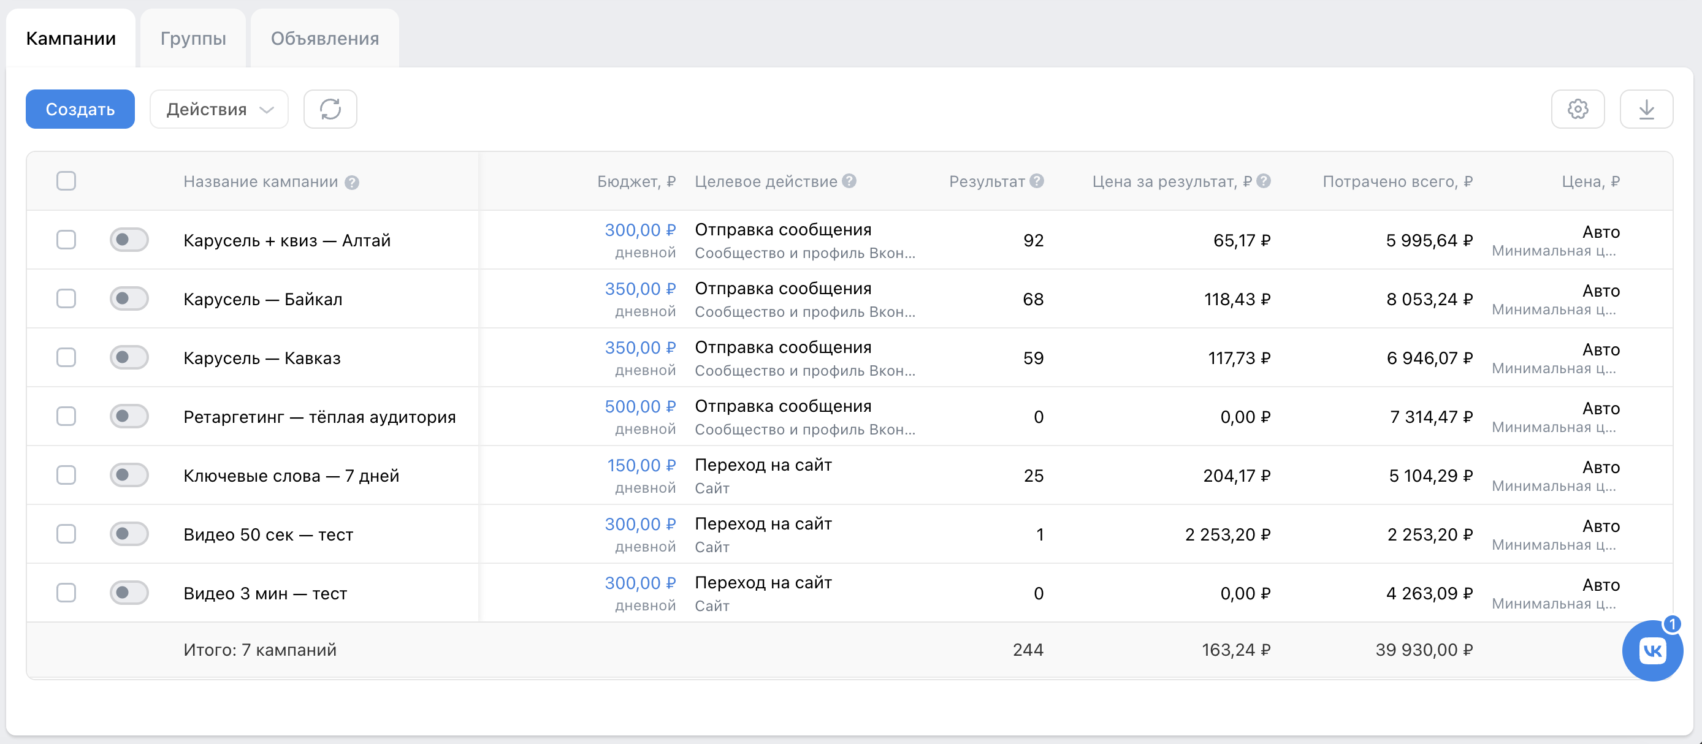Click help icon next to Результат
1702x744 pixels.
point(1037,181)
